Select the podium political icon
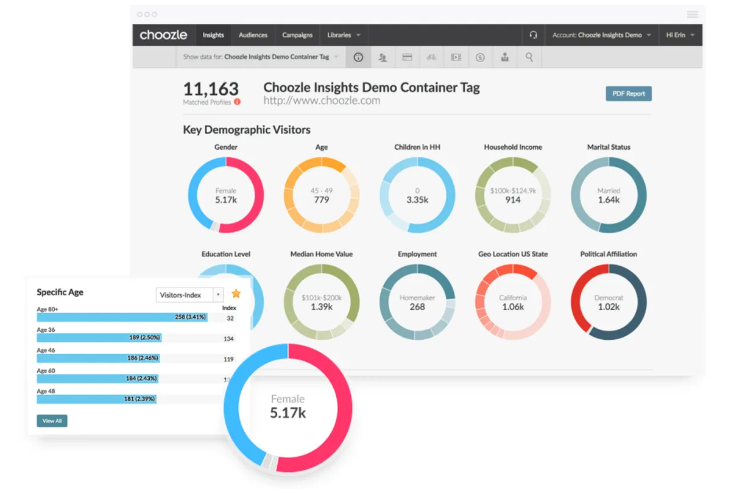The width and height of the screenshot is (731, 489). (504, 57)
